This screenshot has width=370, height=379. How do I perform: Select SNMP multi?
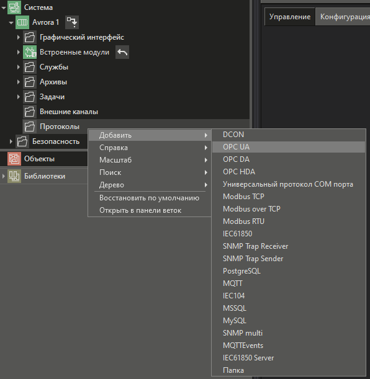tap(289, 333)
